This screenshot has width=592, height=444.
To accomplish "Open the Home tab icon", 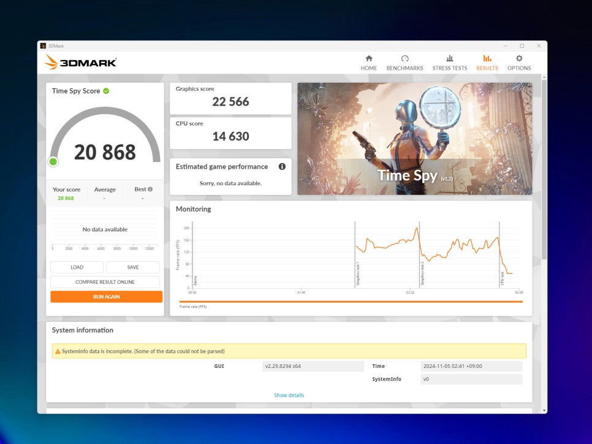I will pos(369,58).
